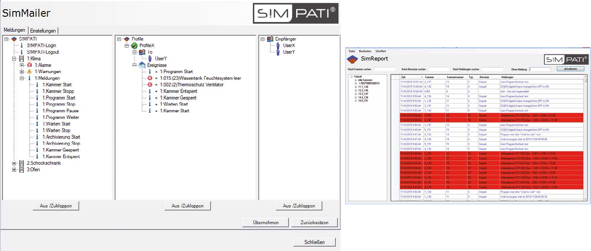The image size is (591, 251).
Task: Click the UserX person icon under Empfänger
Action: click(278, 45)
